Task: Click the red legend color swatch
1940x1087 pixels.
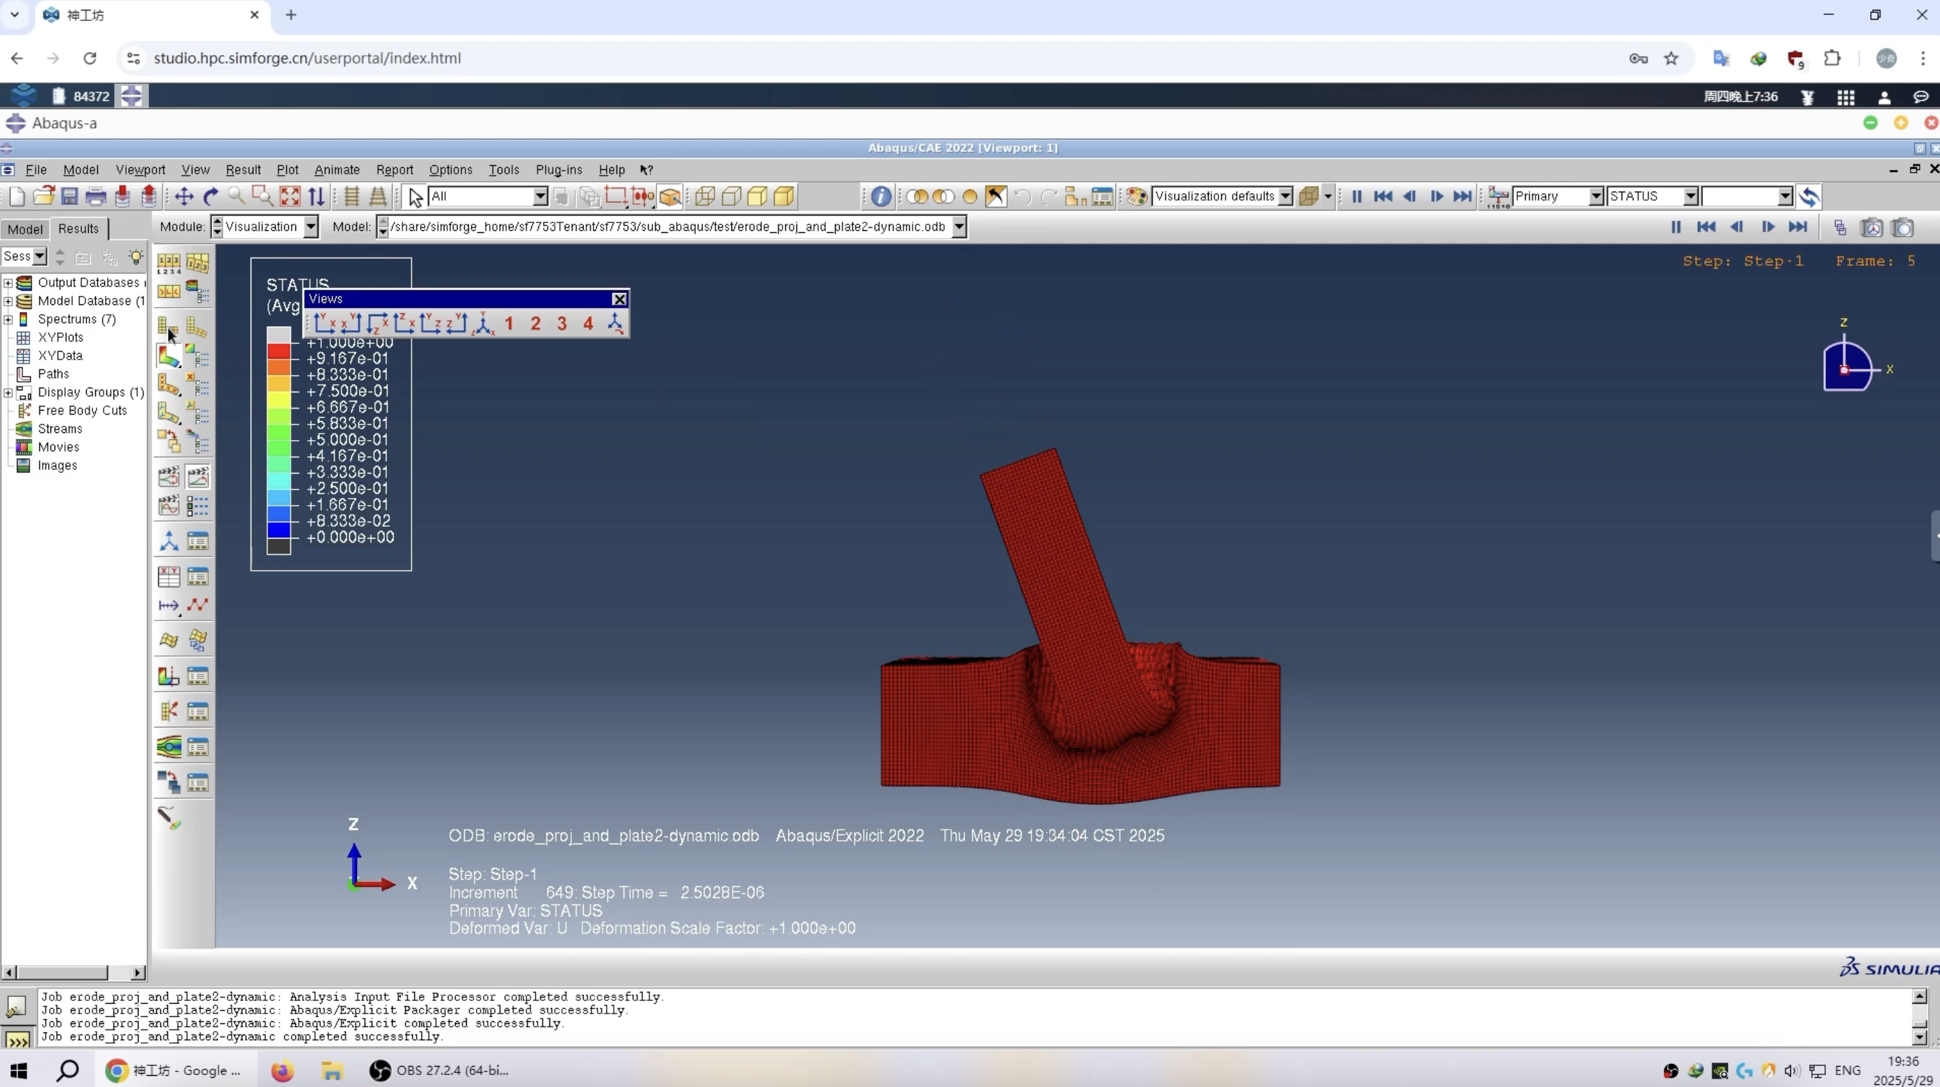Action: click(279, 350)
